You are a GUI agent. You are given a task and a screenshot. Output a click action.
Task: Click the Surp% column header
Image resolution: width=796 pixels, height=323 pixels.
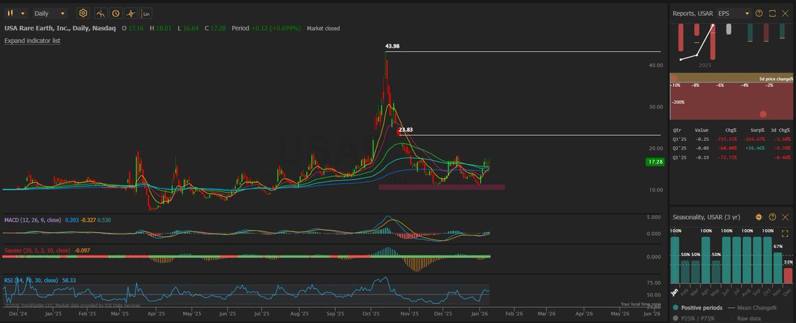(x=756, y=130)
